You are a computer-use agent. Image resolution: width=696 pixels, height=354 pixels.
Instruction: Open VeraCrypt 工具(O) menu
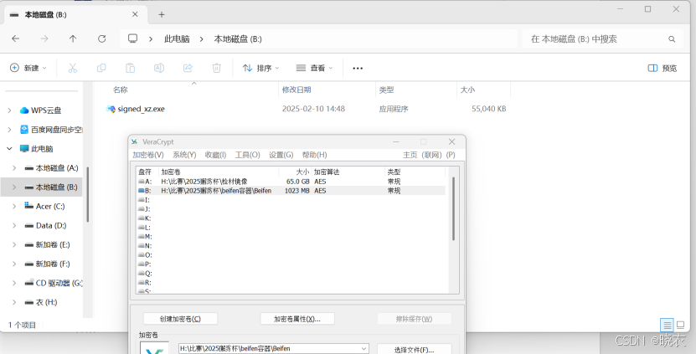point(247,155)
